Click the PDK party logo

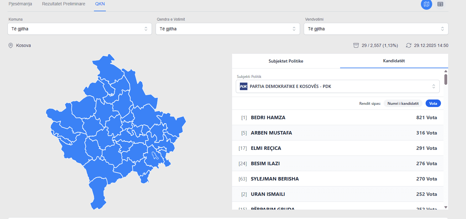click(243, 86)
